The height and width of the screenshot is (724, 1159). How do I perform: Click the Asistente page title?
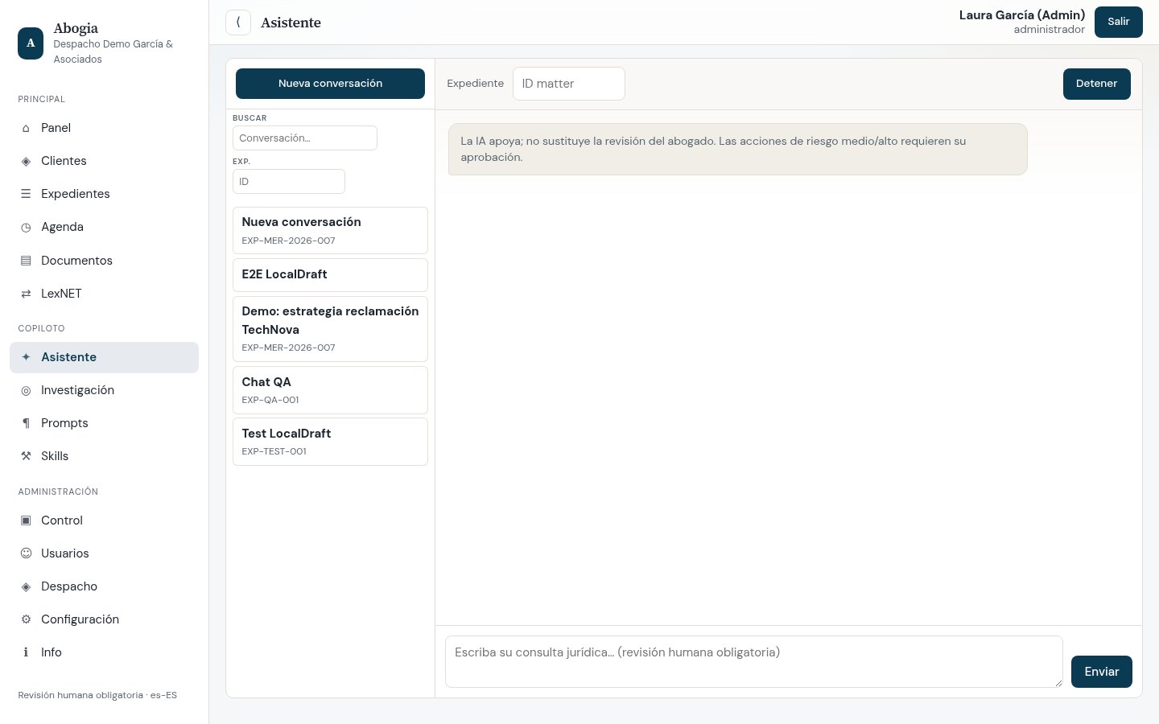[x=291, y=23]
